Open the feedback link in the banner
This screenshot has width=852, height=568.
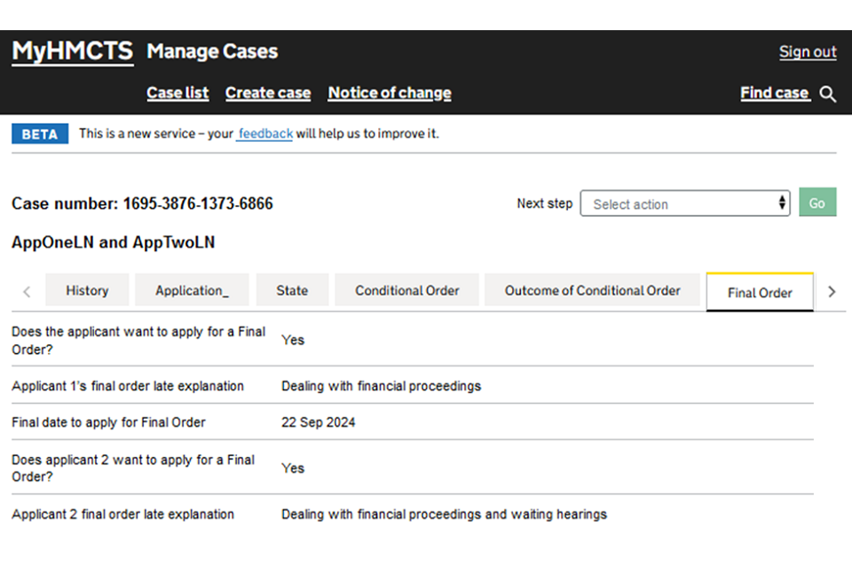pos(264,134)
